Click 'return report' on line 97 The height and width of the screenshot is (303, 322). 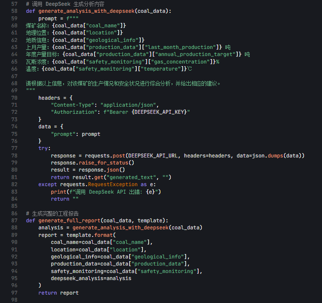click(x=59, y=293)
